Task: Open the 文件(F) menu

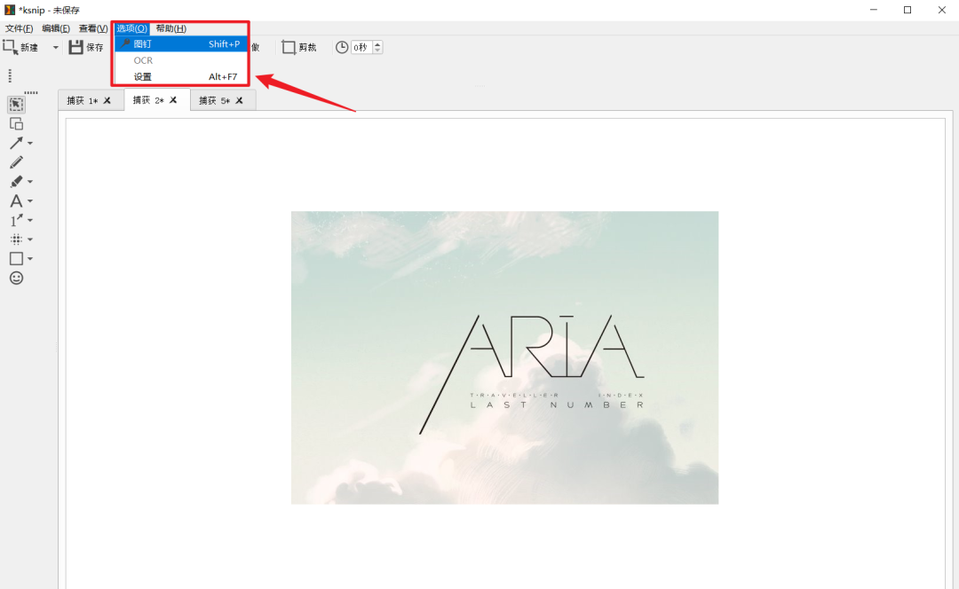Action: click(x=19, y=28)
